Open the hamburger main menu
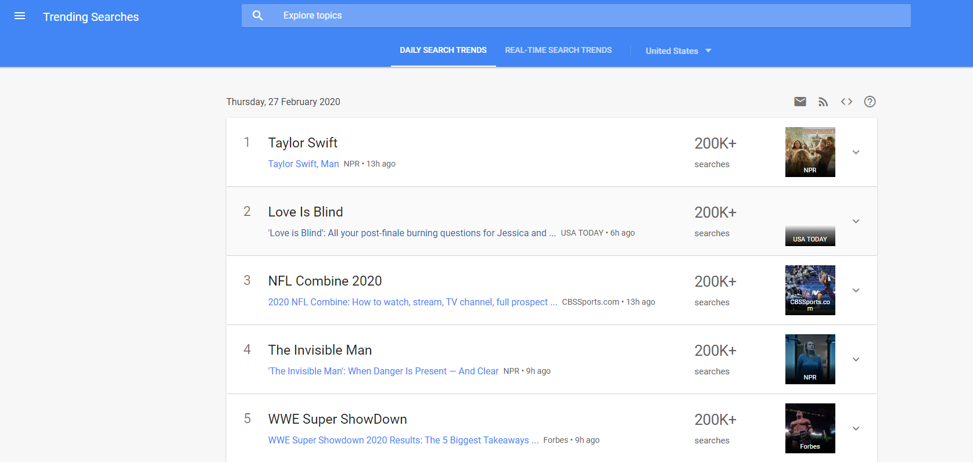Viewport: 973px width, 462px height. pos(20,16)
